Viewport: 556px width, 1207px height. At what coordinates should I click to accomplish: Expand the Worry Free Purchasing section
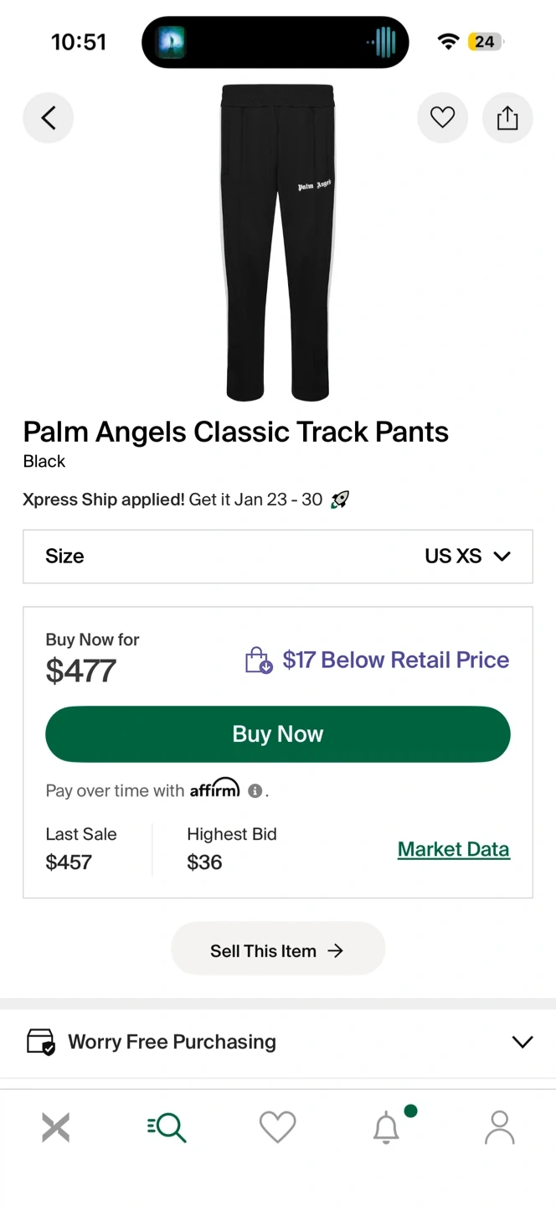pyautogui.click(x=522, y=1042)
